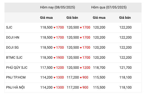
Task: Click the first Giá mua column heading
Action: (x=46, y=18)
